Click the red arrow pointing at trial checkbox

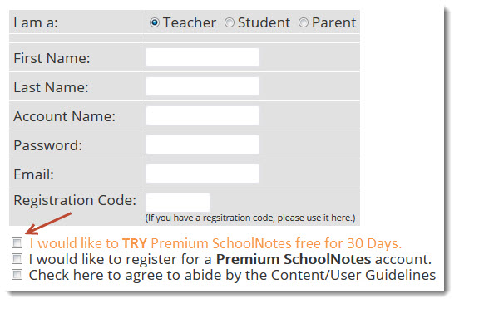(48, 223)
